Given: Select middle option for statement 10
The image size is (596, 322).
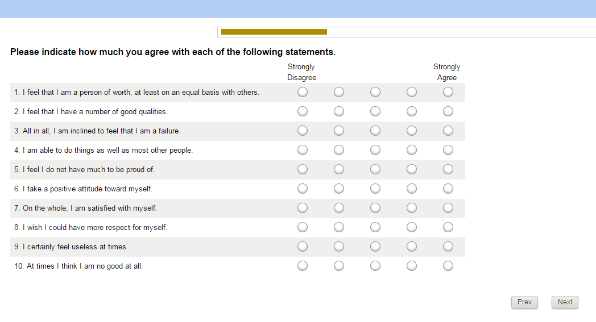Looking at the screenshot, I should coord(375,266).
